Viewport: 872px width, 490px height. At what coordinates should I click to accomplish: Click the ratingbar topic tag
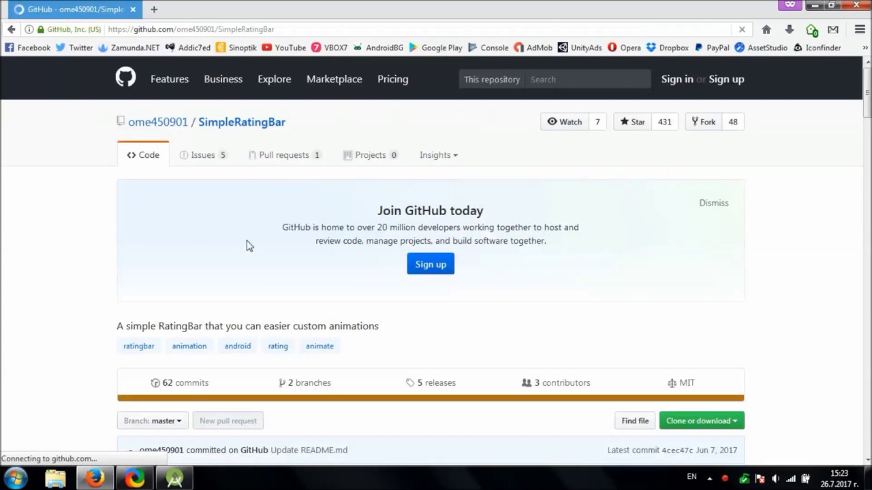(139, 346)
